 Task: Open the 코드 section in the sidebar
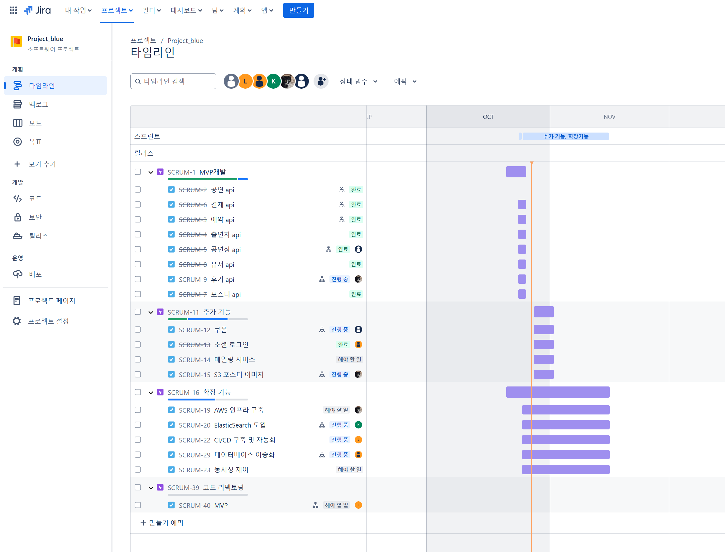click(35, 199)
